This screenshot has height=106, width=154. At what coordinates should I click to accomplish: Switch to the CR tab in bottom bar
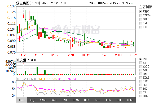click(119, 100)
